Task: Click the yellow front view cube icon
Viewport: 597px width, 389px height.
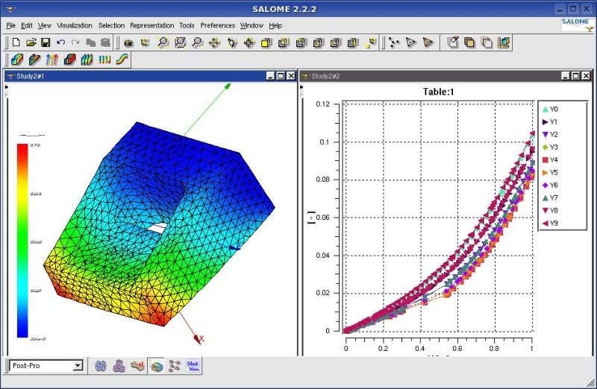Action: [x=266, y=42]
